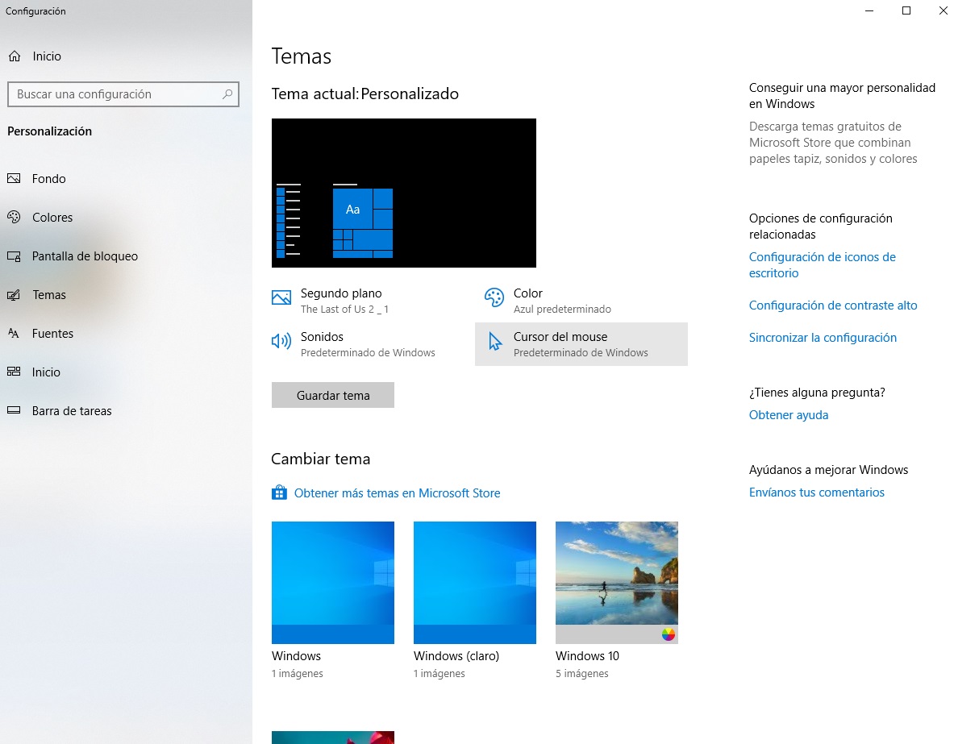
Task: Open Pantalla de bloqueo settings
Action: [x=85, y=256]
